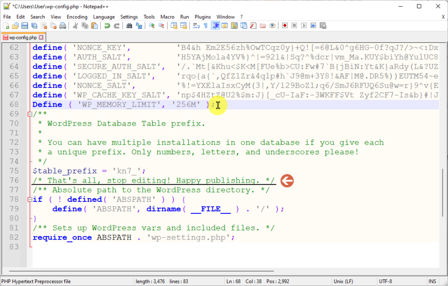This screenshot has width=448, height=286.
Task: Select the wp-config.php document tab
Action: pyautogui.click(x=23, y=38)
